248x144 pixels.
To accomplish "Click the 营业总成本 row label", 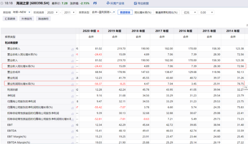I will [14, 72].
